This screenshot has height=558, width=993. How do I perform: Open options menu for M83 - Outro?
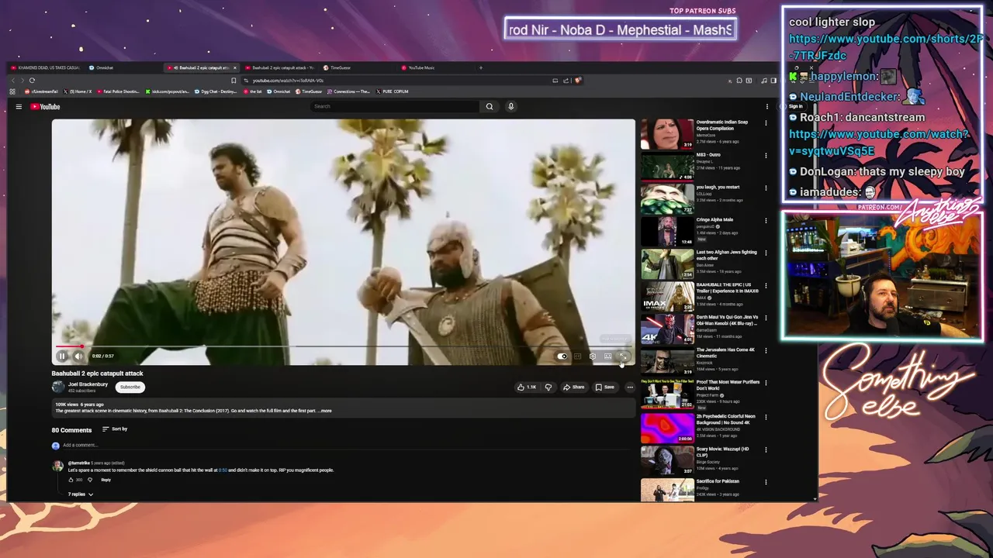(x=766, y=155)
